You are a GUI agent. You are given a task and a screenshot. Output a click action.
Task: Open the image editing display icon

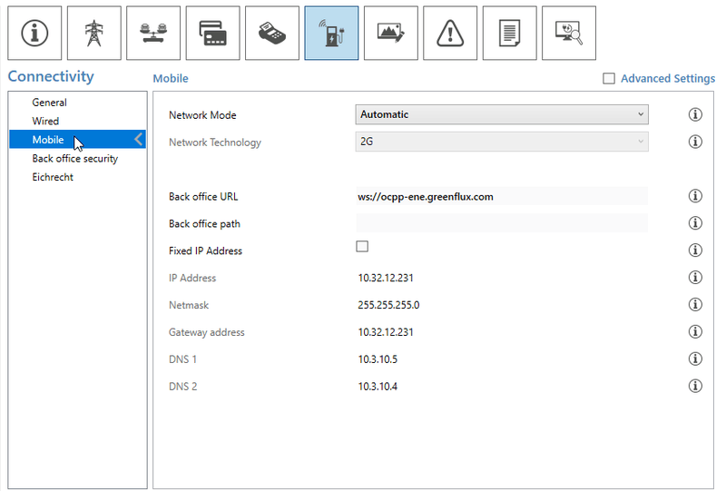[x=391, y=33]
